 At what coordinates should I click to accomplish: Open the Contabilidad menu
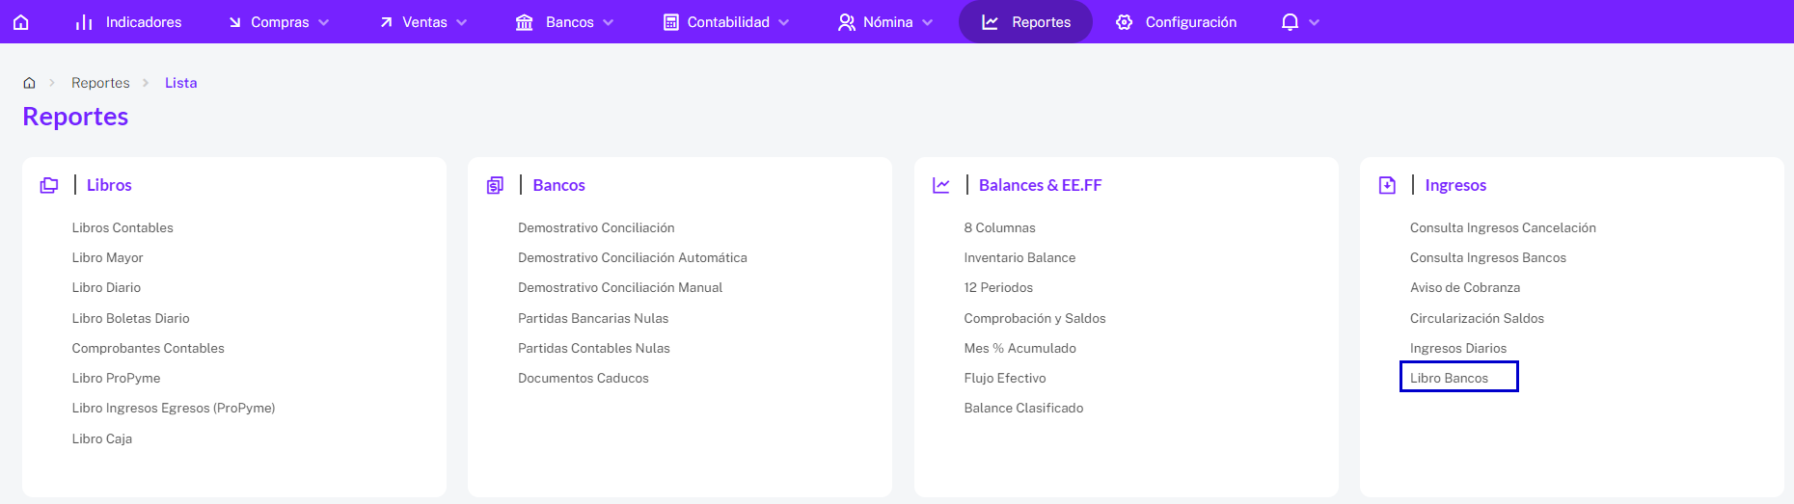726,21
